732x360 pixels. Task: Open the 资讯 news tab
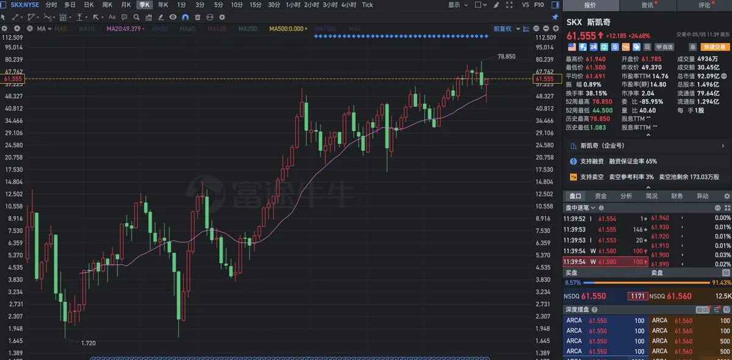point(648,5)
